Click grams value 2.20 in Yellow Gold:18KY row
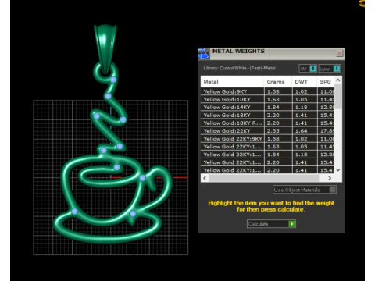Image resolution: width=375 pixels, height=281 pixels. 273,115
